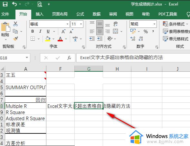Viewport: 190px width, 146px height.
Task: Click the formula bar text
Action: coord(121,57)
